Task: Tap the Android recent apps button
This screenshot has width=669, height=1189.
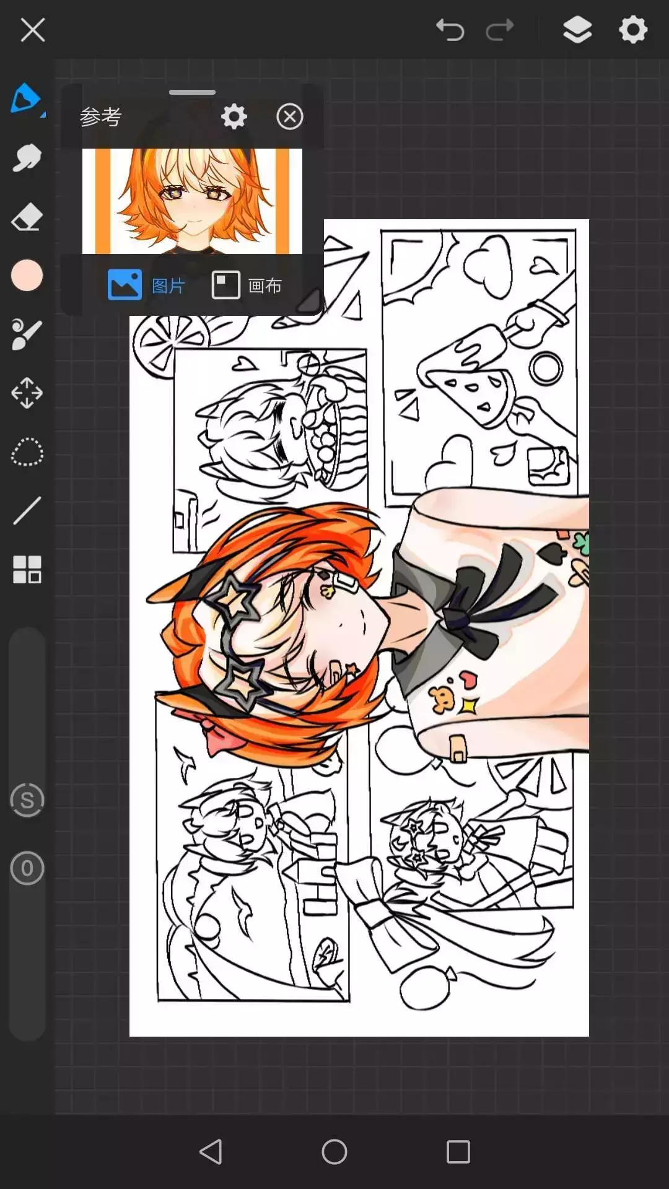Action: [x=458, y=1152]
